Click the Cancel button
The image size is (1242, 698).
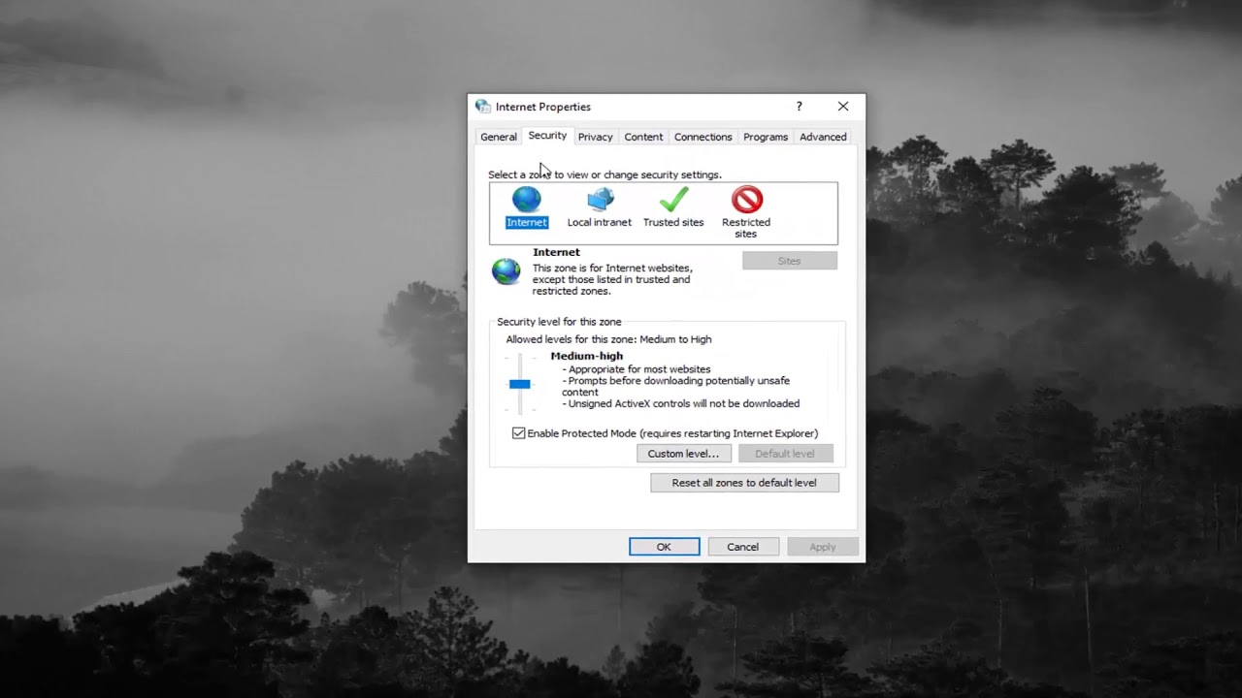pos(743,547)
